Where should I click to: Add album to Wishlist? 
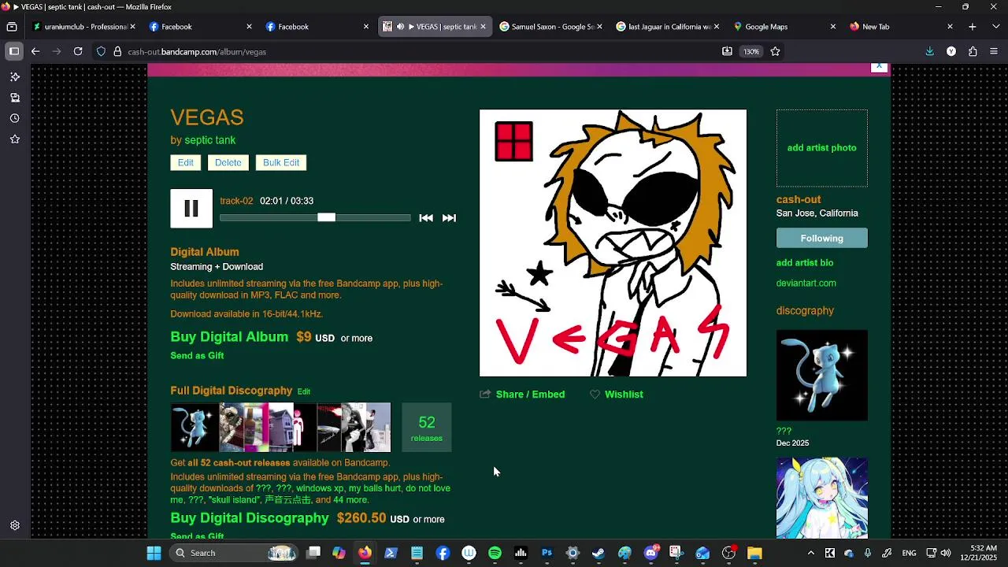click(x=617, y=395)
